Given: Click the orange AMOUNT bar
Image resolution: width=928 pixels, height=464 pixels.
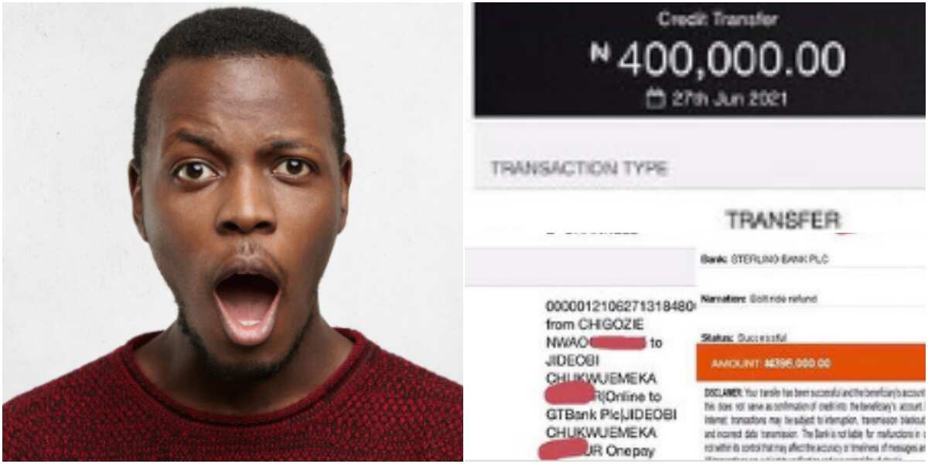Looking at the screenshot, I should [811, 363].
